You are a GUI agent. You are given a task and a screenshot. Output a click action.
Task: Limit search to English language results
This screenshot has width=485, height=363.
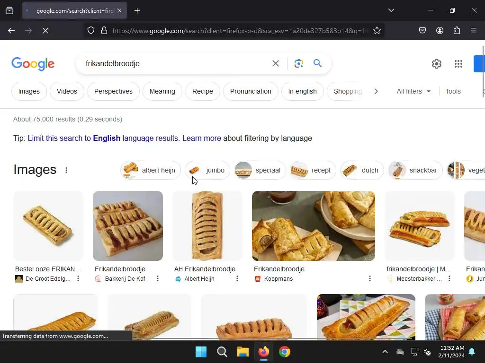(x=104, y=138)
